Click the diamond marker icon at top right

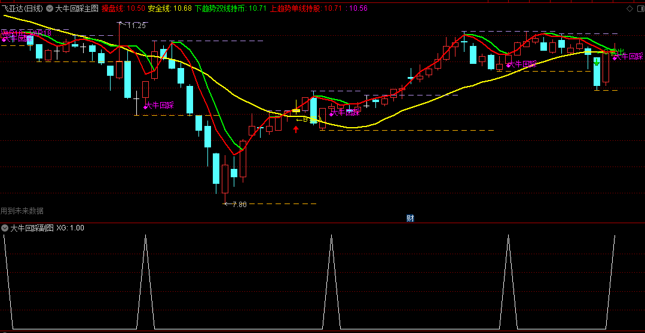pos(630,9)
